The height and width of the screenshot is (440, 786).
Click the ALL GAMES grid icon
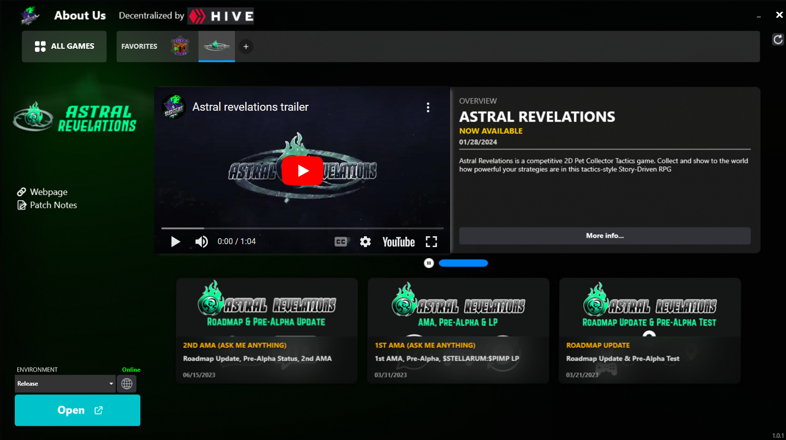point(40,46)
